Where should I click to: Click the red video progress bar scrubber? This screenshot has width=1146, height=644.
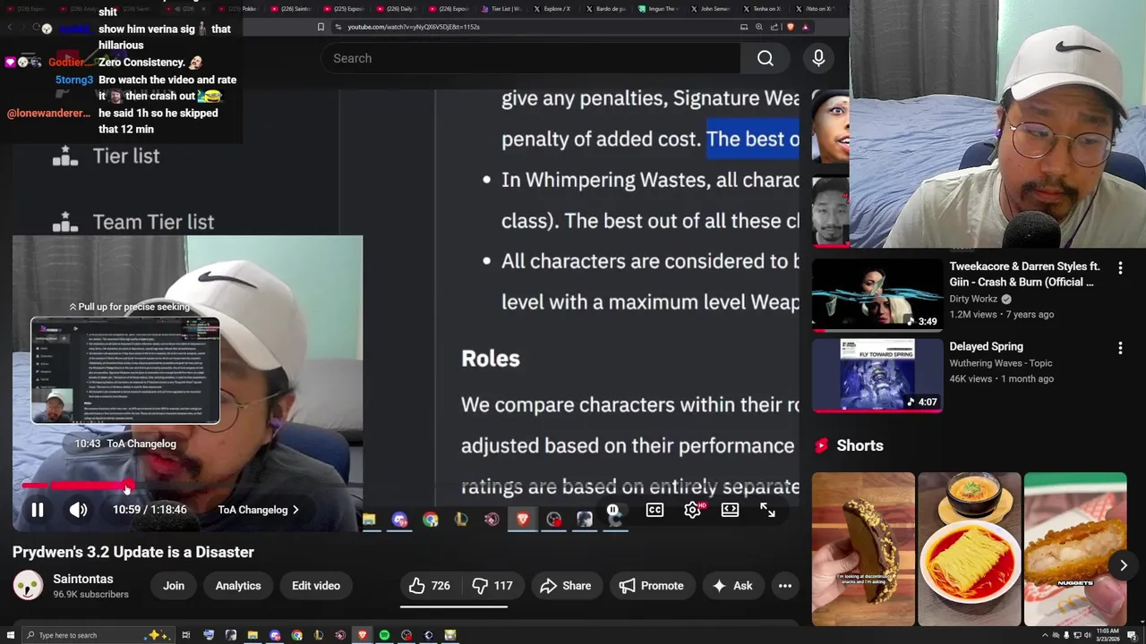128,487
